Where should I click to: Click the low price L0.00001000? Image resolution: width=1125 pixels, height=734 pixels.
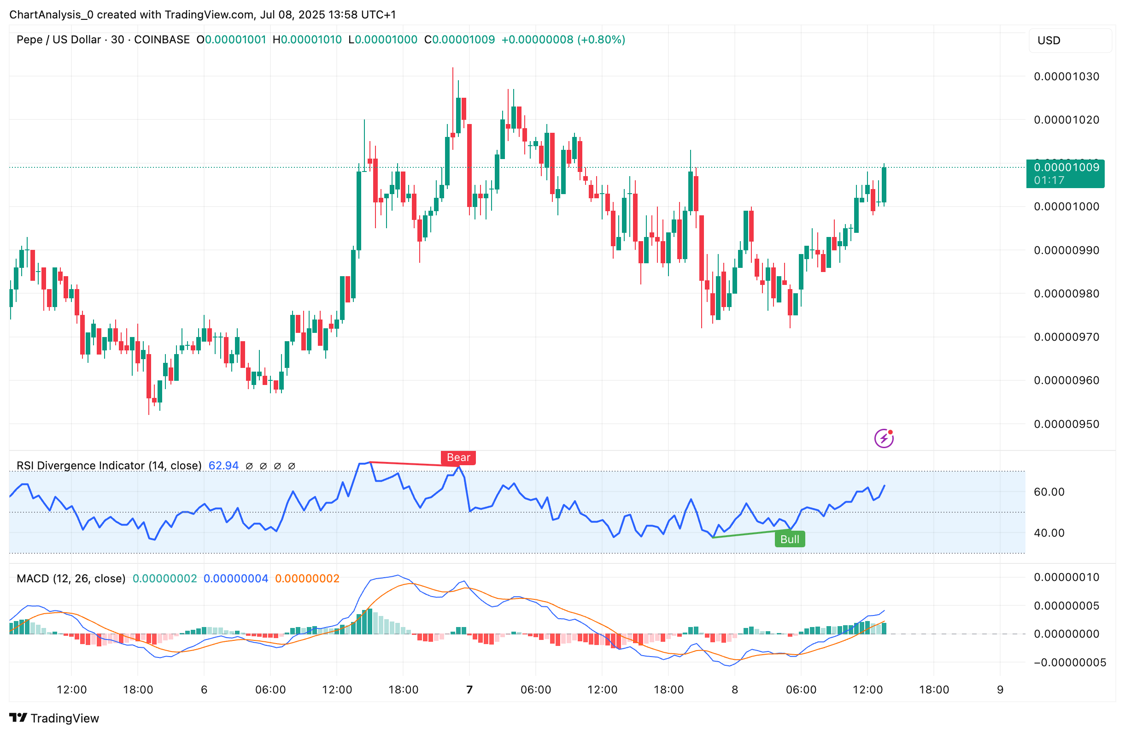[x=382, y=40]
